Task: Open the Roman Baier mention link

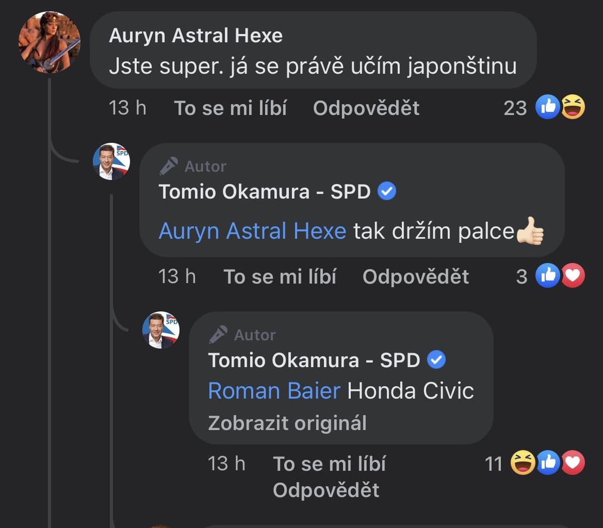Action: [274, 391]
